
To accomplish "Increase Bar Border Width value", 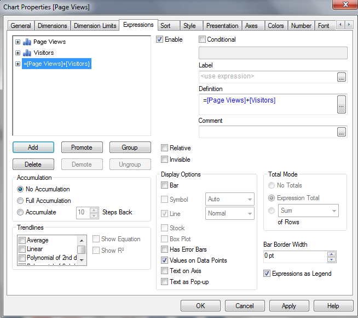I will [x=332, y=254].
